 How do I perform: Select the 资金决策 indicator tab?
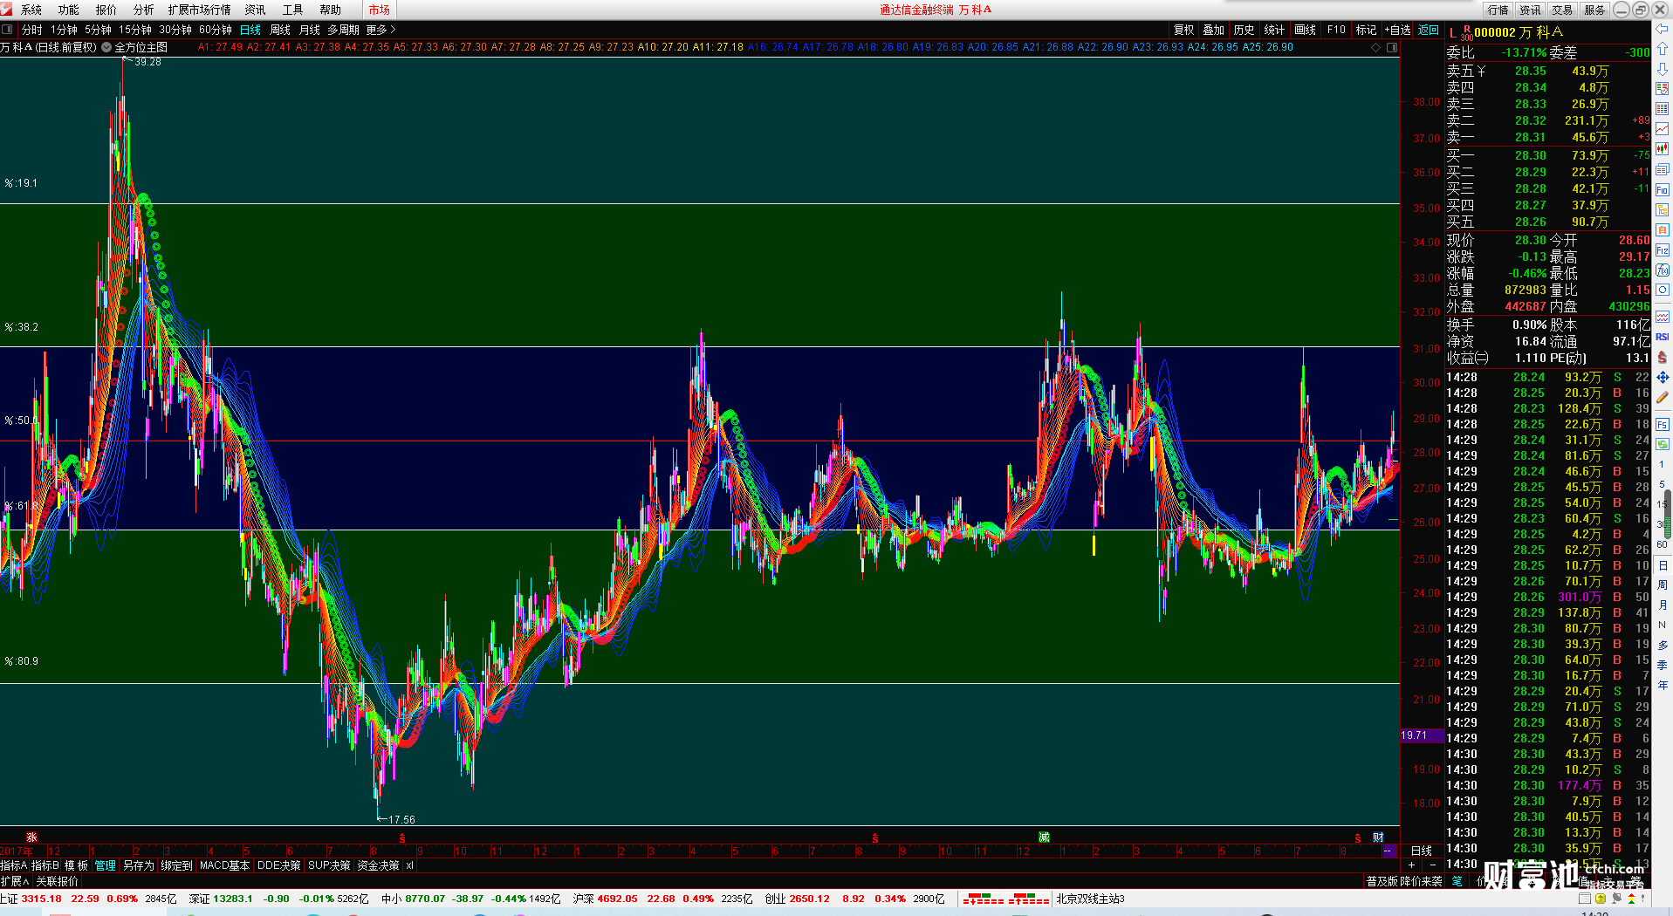[378, 865]
